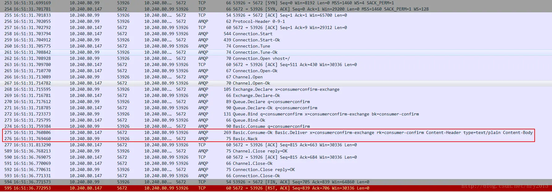Click length value 544 in packet 258
Viewport: 552px width, 192px height.
click(x=227, y=34)
